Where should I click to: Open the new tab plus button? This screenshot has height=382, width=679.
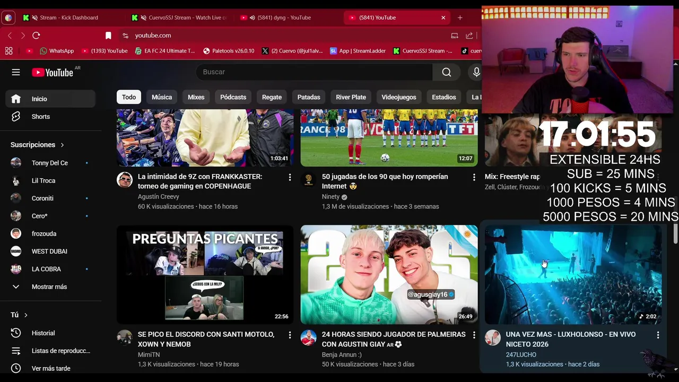[x=460, y=18]
